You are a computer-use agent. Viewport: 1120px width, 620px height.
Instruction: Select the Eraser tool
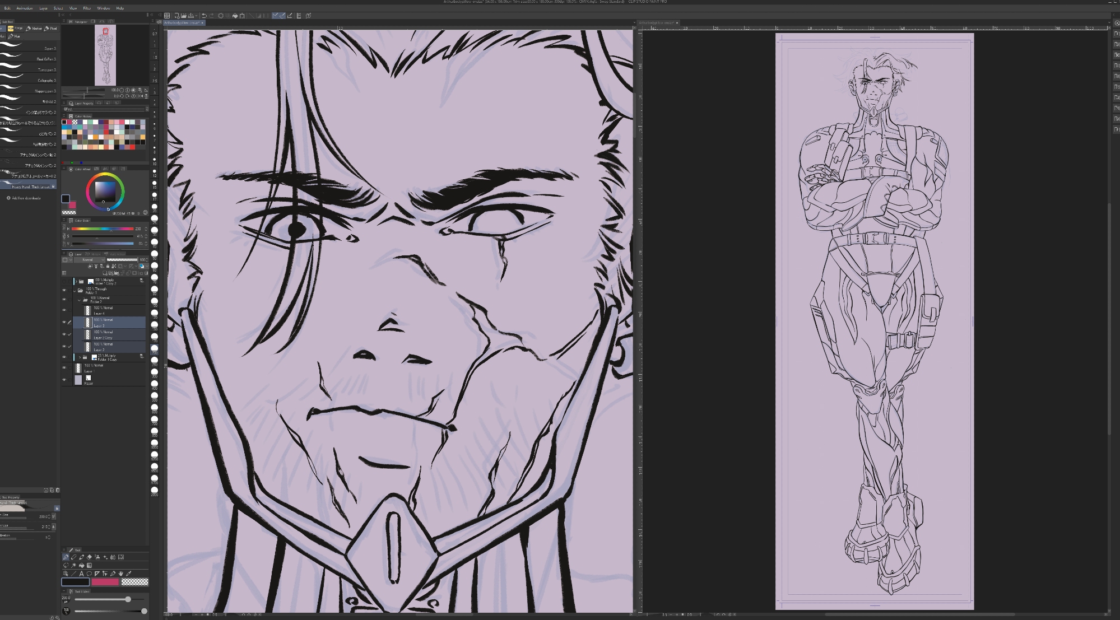[89, 557]
